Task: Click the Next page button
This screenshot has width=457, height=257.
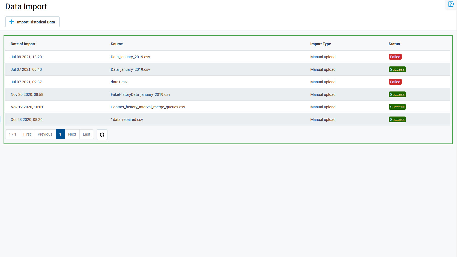Action: tap(72, 134)
